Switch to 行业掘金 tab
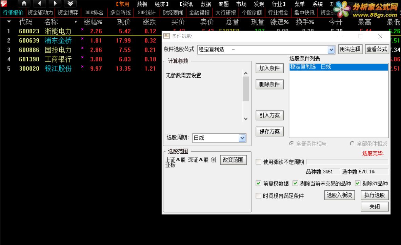401x245 pixels. click(278, 13)
